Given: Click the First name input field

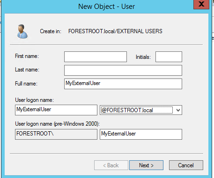Looking at the screenshot, I should click(96, 57).
